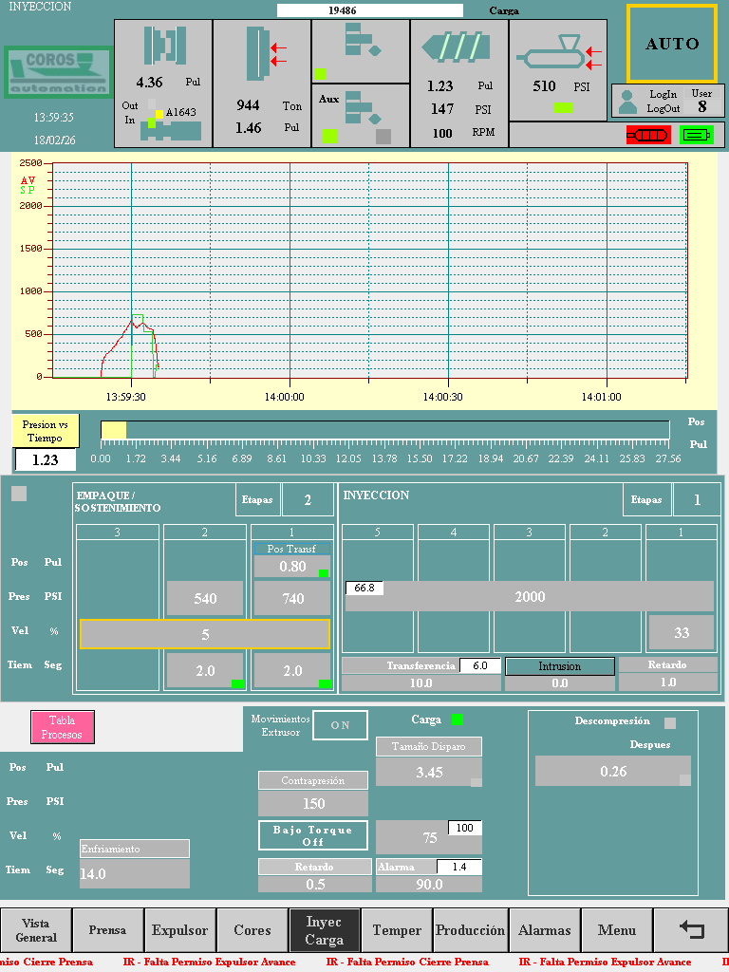Toggle the Descompresión checkbox indicator

[x=670, y=721]
